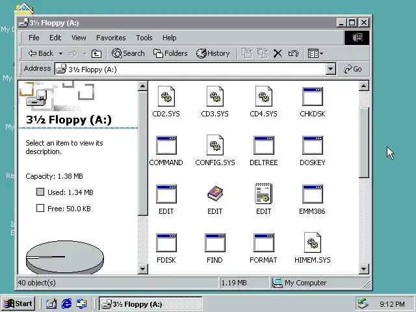Click the Address field showing 3½ Floppy (A:)
416x312 pixels.
coord(190,70)
